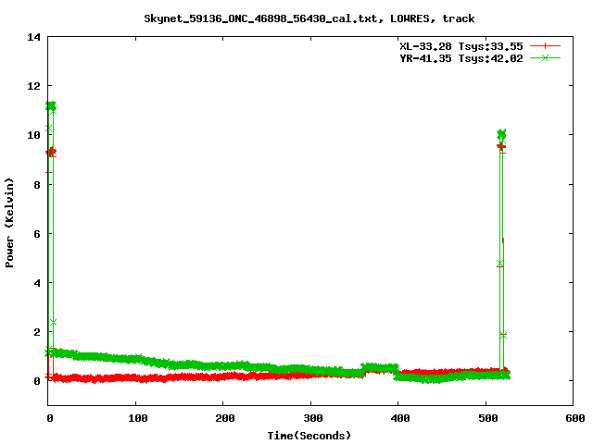This screenshot has width=593, height=444.
Task: Click the x-axis tick label 600
Action: pos(575,418)
